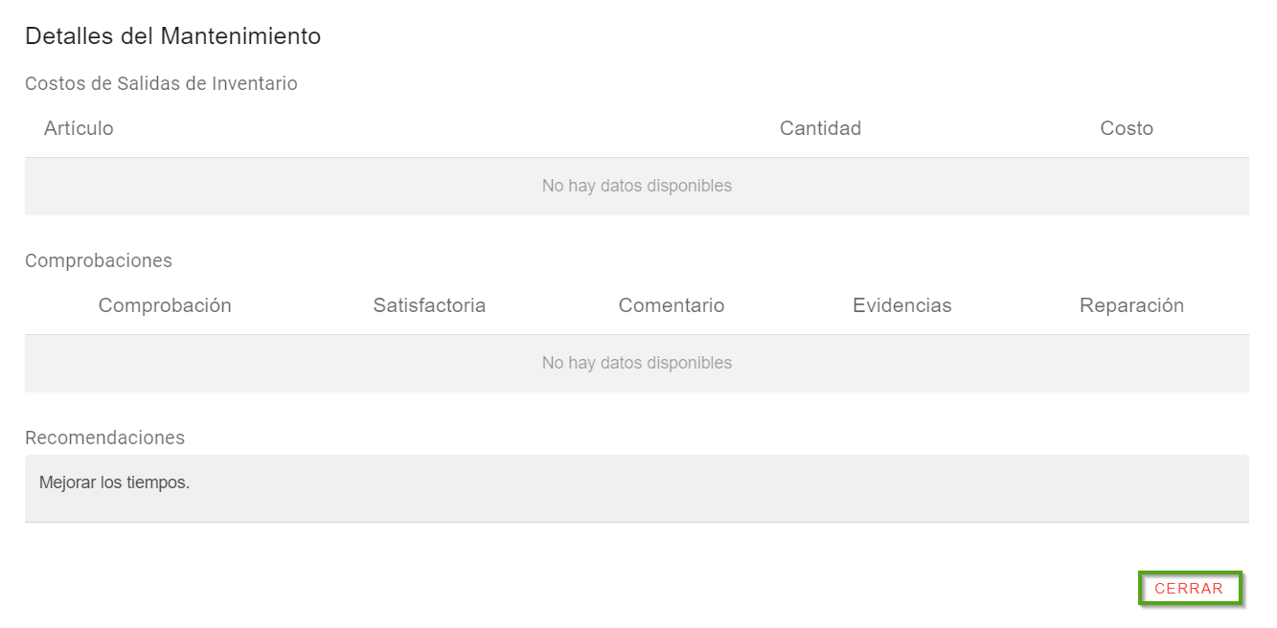Click the 'Detalles del Mantenimiento' title
Viewport: 1277px width, 628px height.
(x=172, y=36)
